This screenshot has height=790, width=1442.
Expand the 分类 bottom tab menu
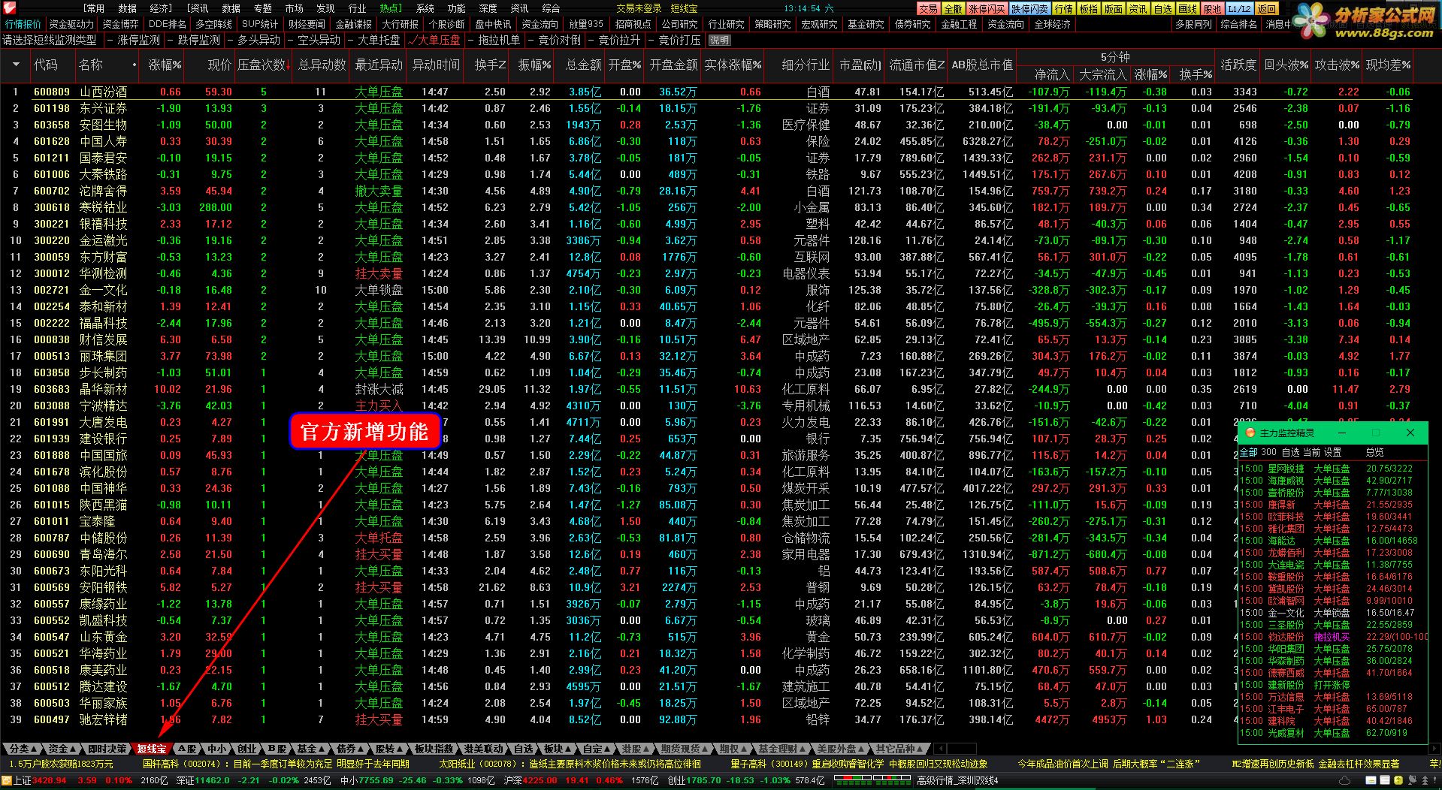pyautogui.click(x=23, y=749)
